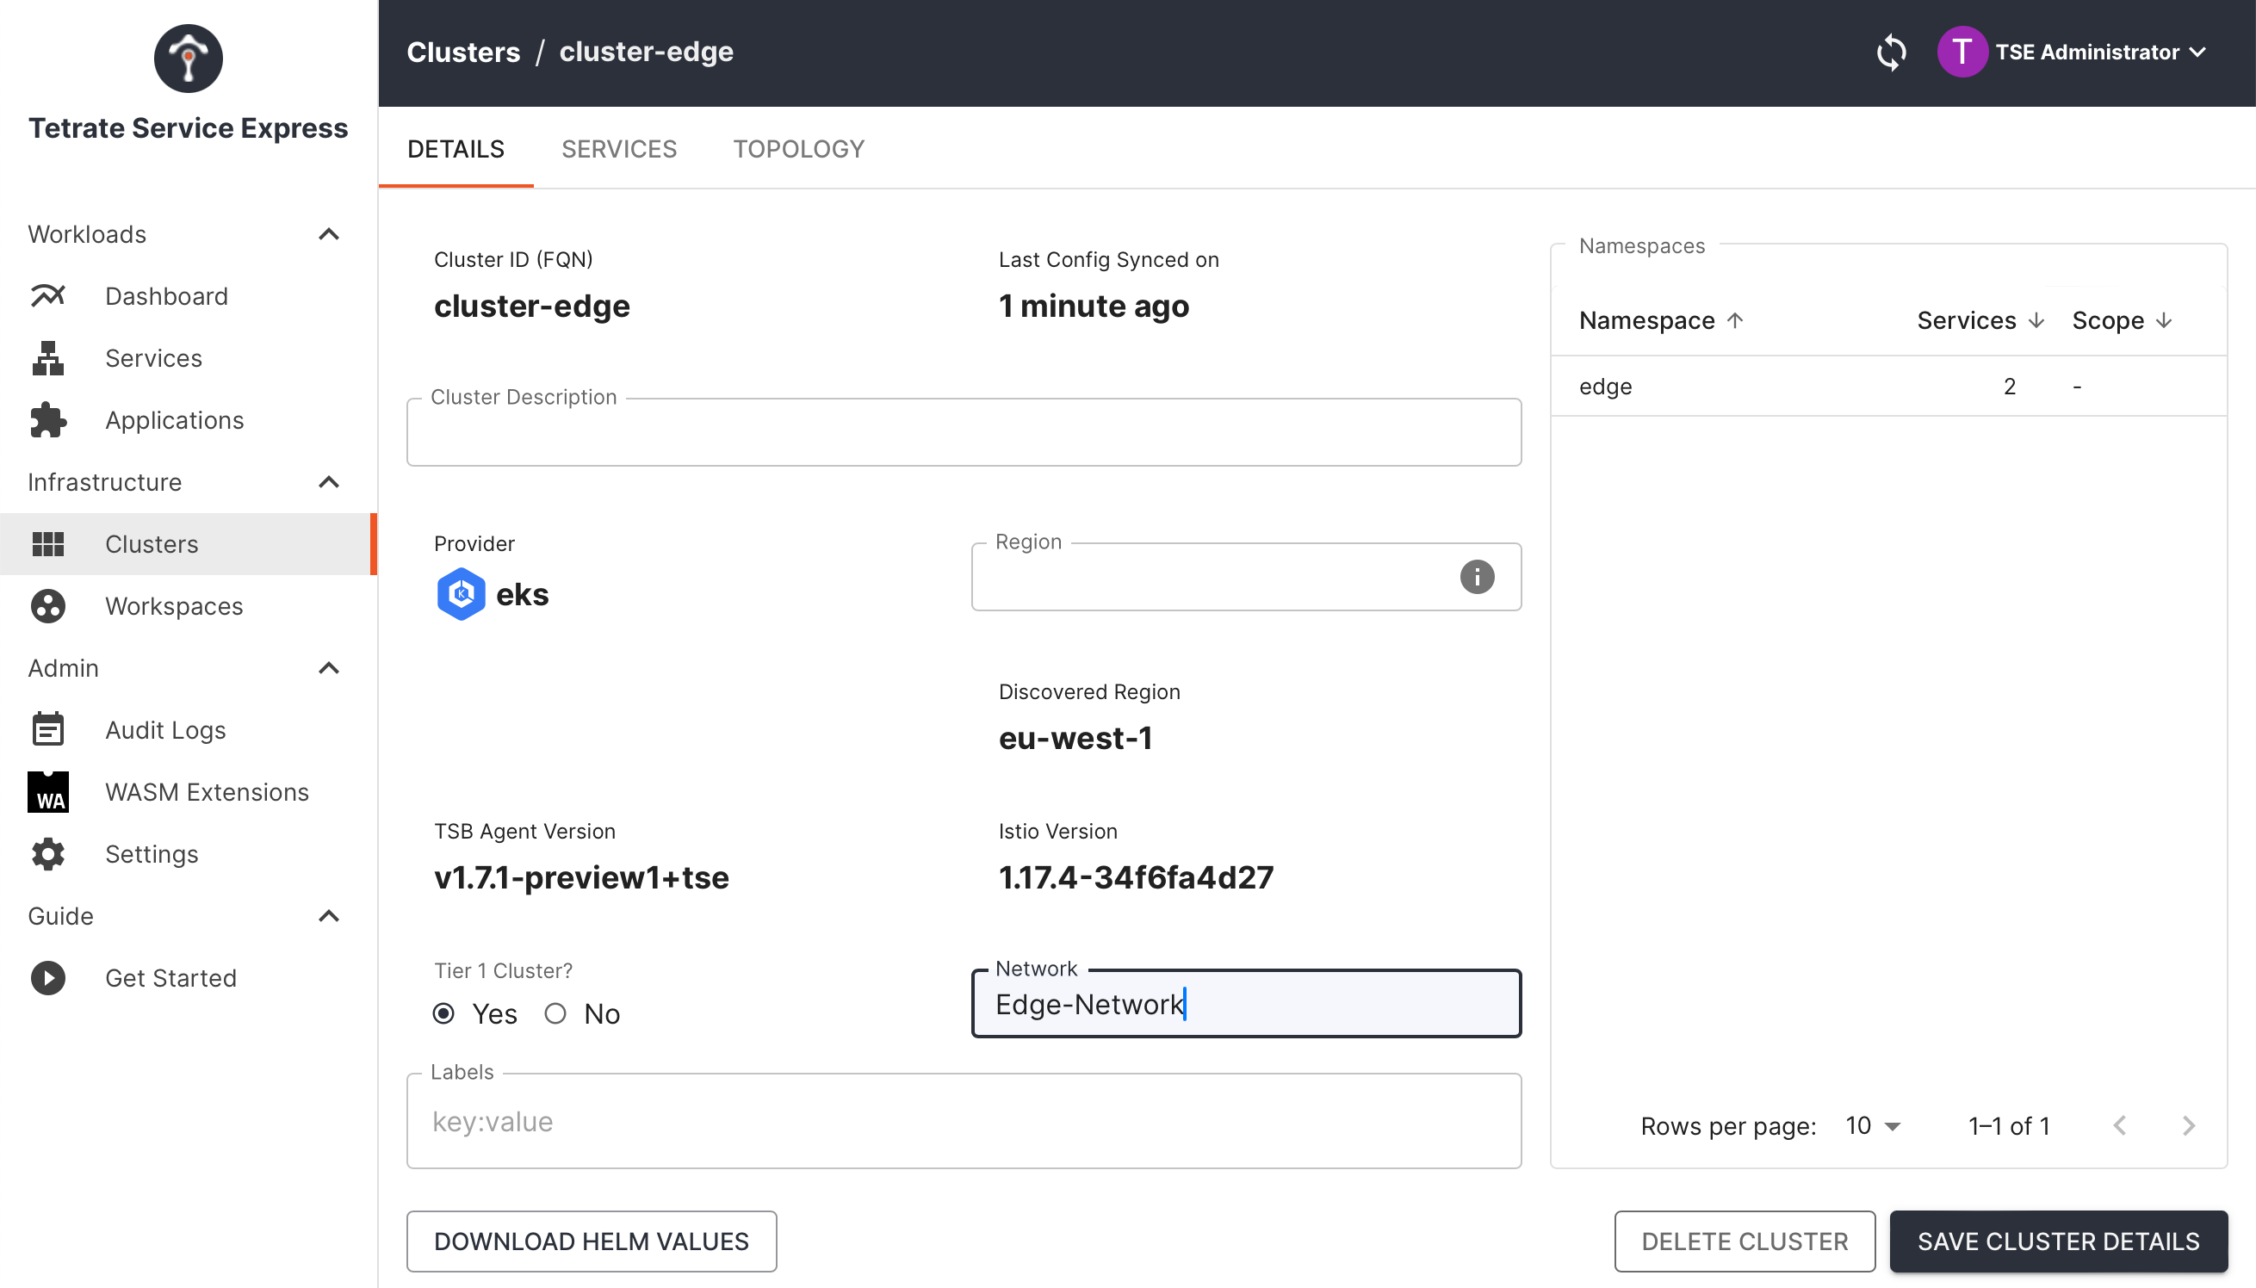
Task: Click the Get Started play icon
Action: coord(47,977)
